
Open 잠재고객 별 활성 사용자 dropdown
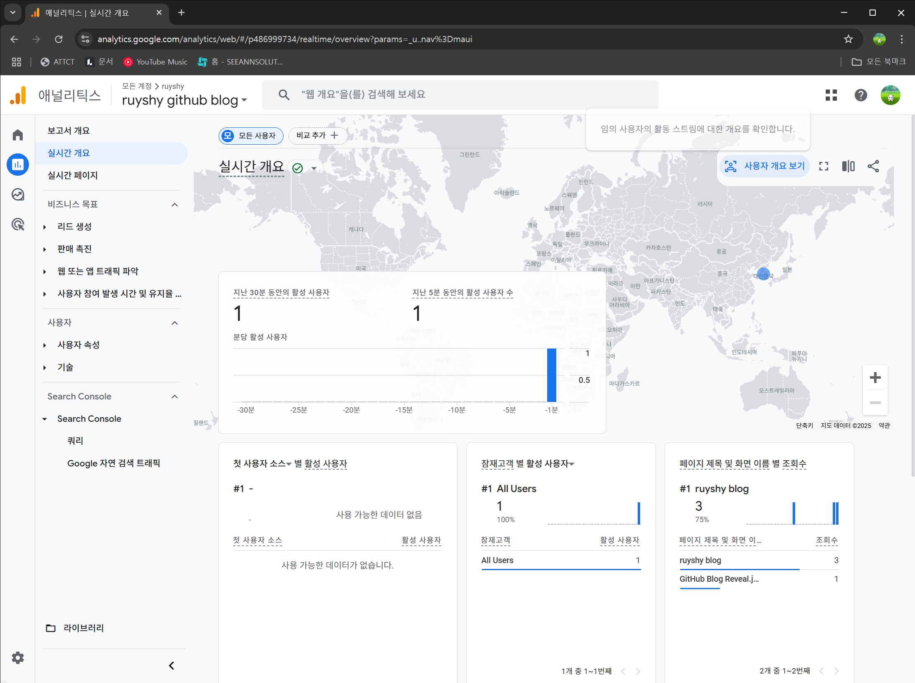572,464
